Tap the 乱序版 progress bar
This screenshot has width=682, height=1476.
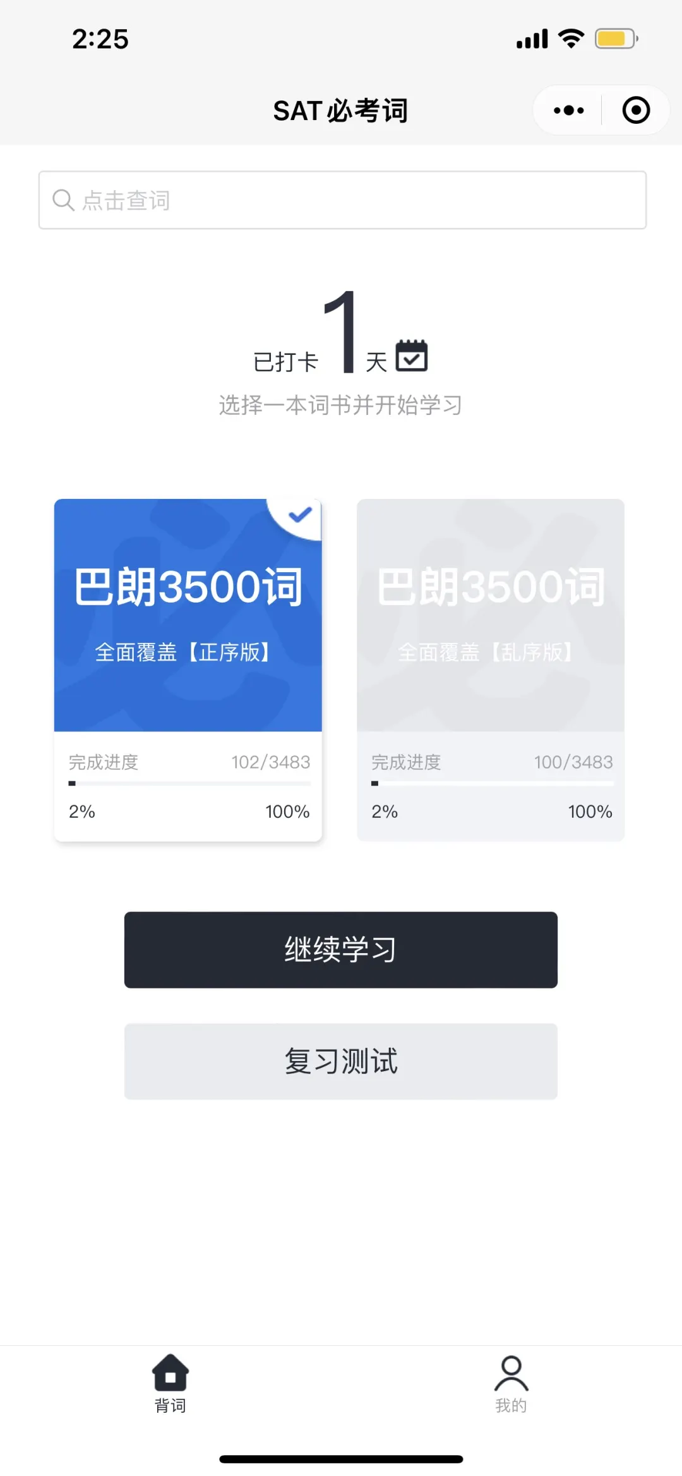(492, 784)
